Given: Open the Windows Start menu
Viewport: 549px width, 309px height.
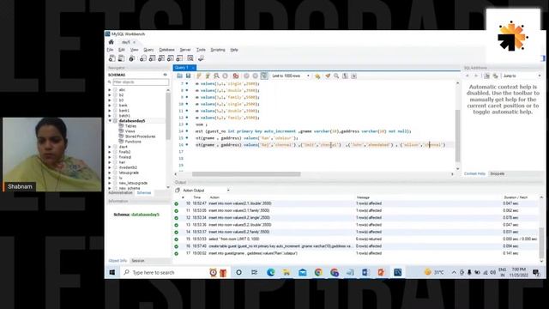Looking at the screenshot, I should pyautogui.click(x=112, y=273).
